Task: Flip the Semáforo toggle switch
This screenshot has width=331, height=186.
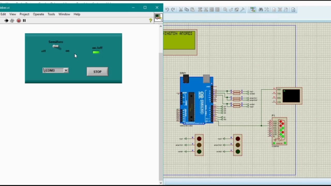Action: pyautogui.click(x=56, y=47)
